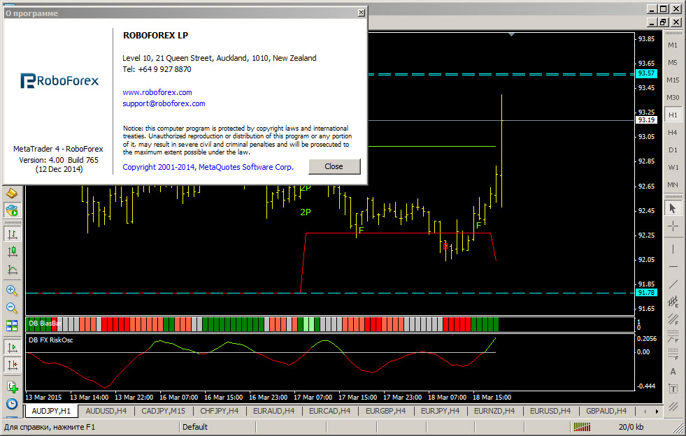686x436 pixels.
Task: Select the vertical line drawing tool
Action: 673,249
